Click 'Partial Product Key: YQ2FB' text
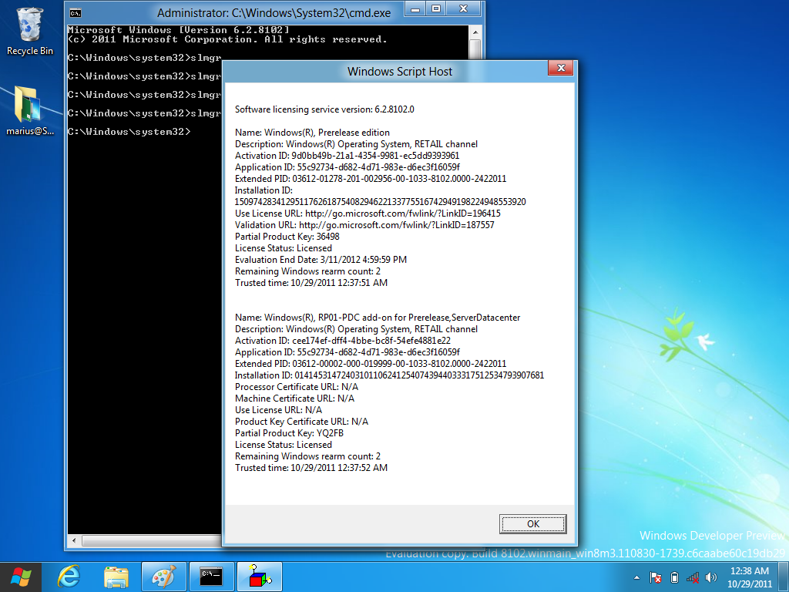789x592 pixels. (290, 433)
